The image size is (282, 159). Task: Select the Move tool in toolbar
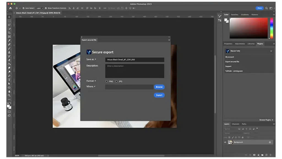tap(9, 17)
